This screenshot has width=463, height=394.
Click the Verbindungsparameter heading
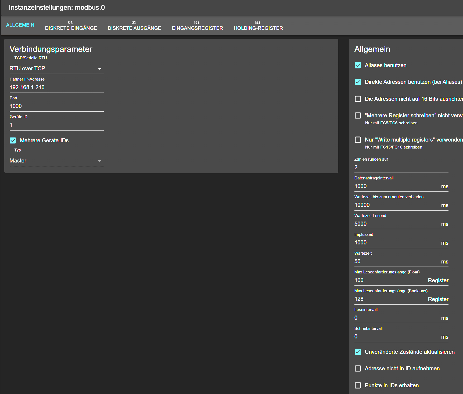click(51, 49)
